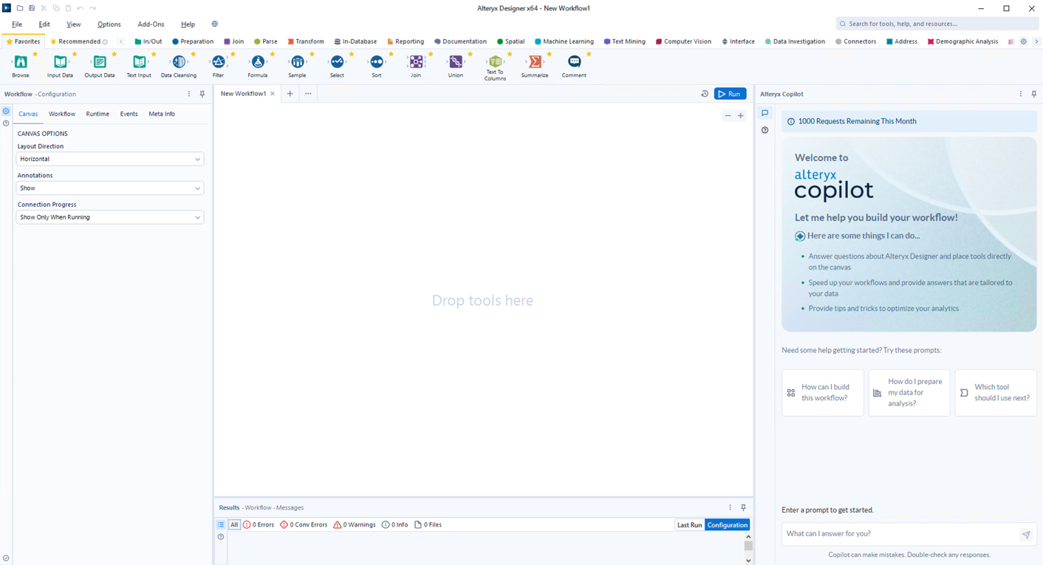
Task: Show more workflow tabs via ellipsis
Action: pyautogui.click(x=308, y=94)
